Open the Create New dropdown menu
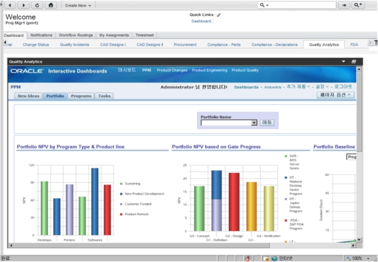This screenshot has width=378, height=262. coord(78,5)
